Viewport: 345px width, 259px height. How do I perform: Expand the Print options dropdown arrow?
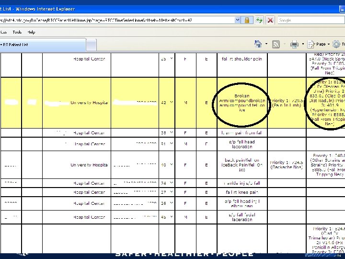coord(303,44)
